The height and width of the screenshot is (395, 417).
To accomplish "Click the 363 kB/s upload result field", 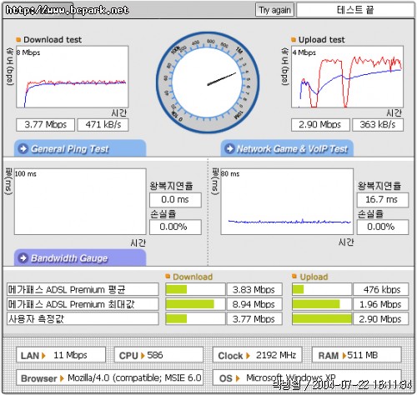I will tap(378, 125).
